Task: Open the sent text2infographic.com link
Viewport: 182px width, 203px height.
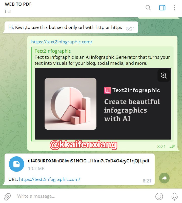Action: (x=62, y=42)
